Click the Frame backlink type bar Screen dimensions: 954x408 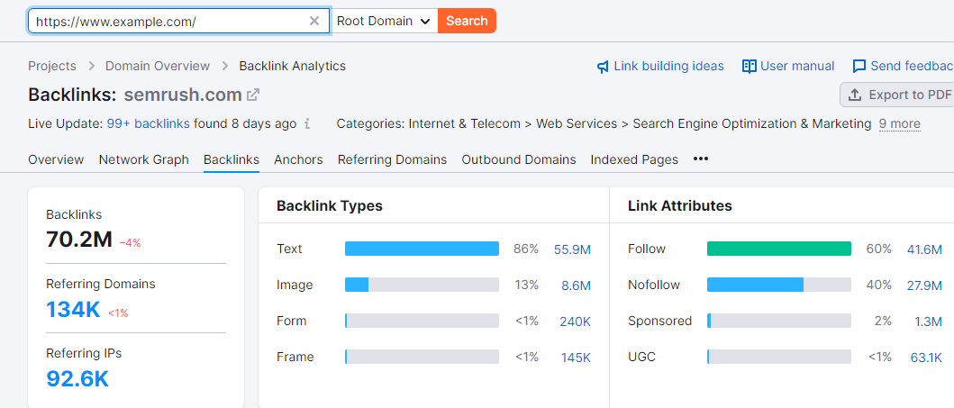[x=422, y=357]
